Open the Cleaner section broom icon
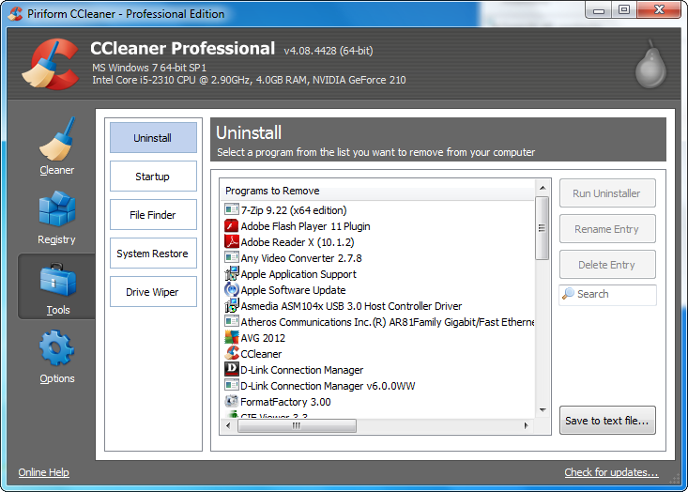Image resolution: width=688 pixels, height=492 pixels. (56, 139)
